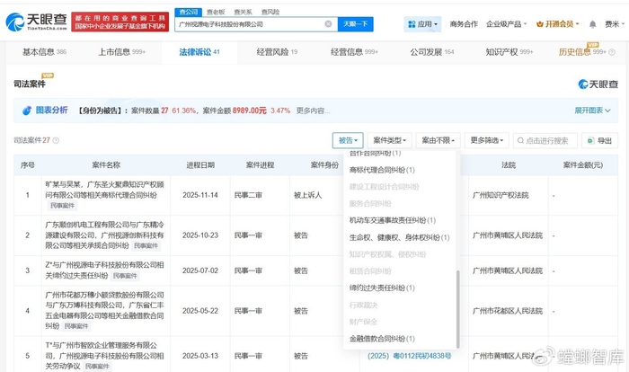Click the 开通会员 crown icon
The image size is (629, 372).
click(539, 24)
